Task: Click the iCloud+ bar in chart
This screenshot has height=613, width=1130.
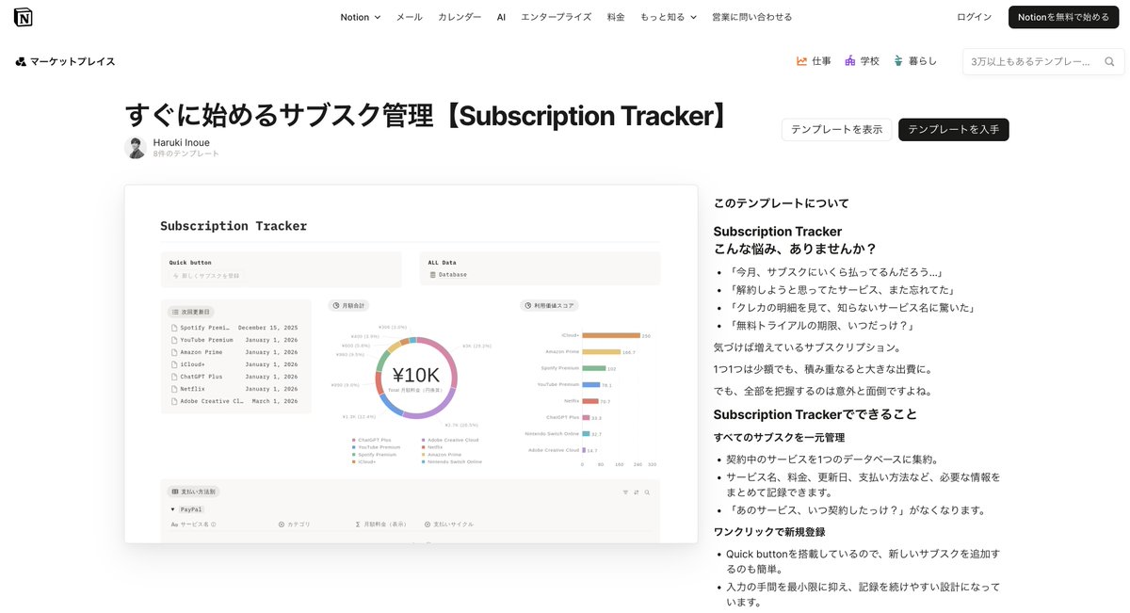Action: 611,335
